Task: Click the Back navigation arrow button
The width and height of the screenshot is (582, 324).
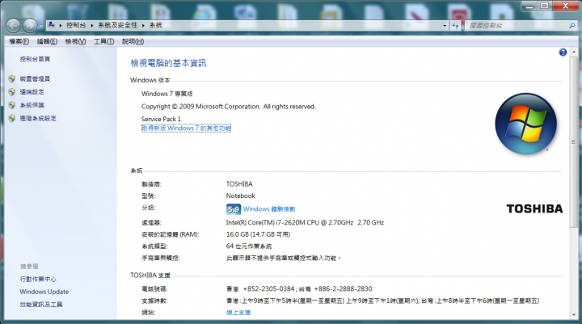Action: point(14,26)
